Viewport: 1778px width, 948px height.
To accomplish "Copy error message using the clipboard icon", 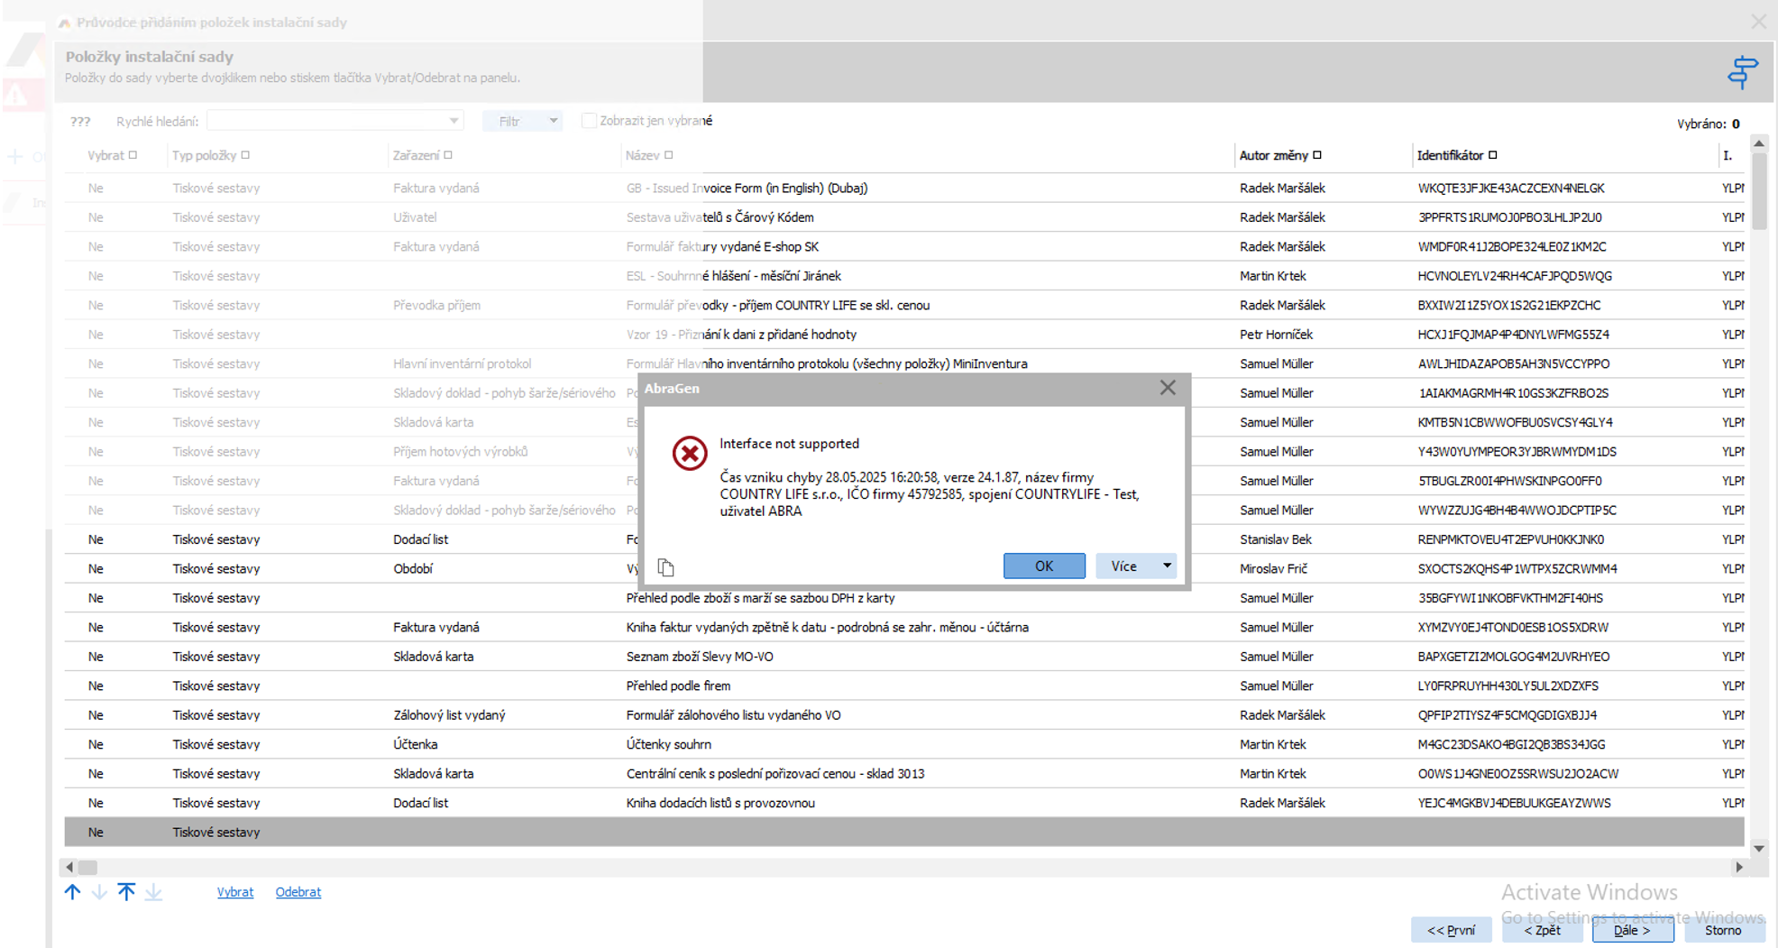I will (665, 567).
